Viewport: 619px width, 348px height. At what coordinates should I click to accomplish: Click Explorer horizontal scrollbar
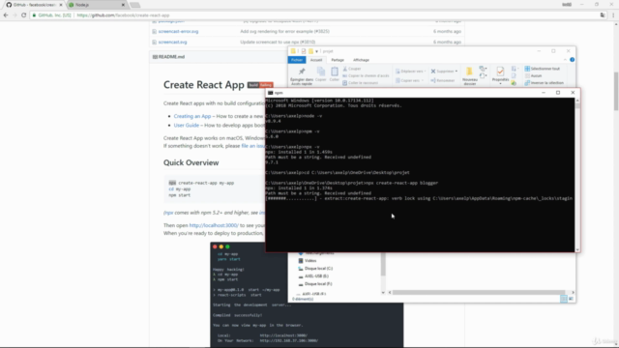pyautogui.click(x=478, y=292)
